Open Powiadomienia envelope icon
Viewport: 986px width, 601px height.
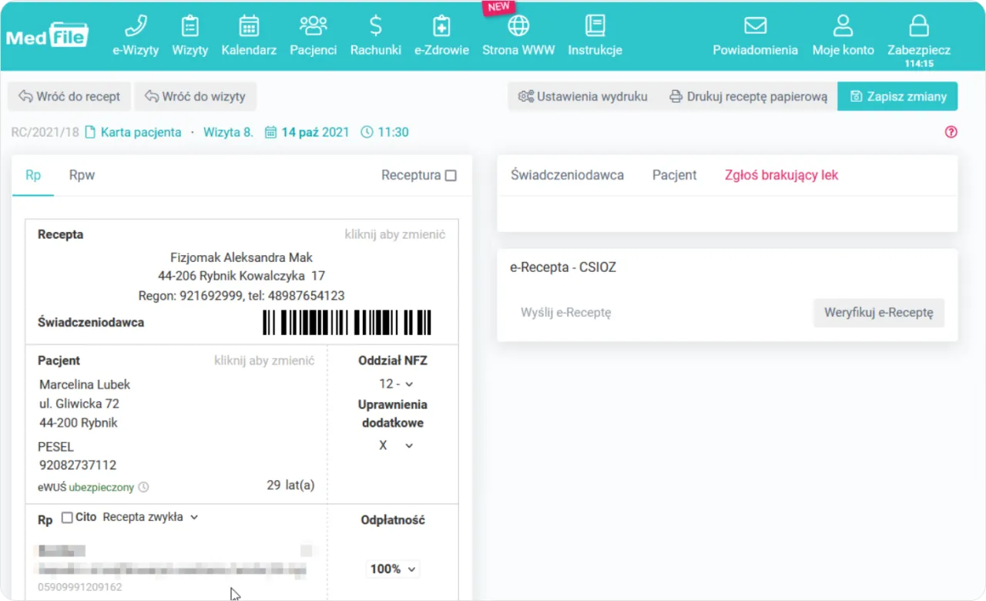(755, 26)
